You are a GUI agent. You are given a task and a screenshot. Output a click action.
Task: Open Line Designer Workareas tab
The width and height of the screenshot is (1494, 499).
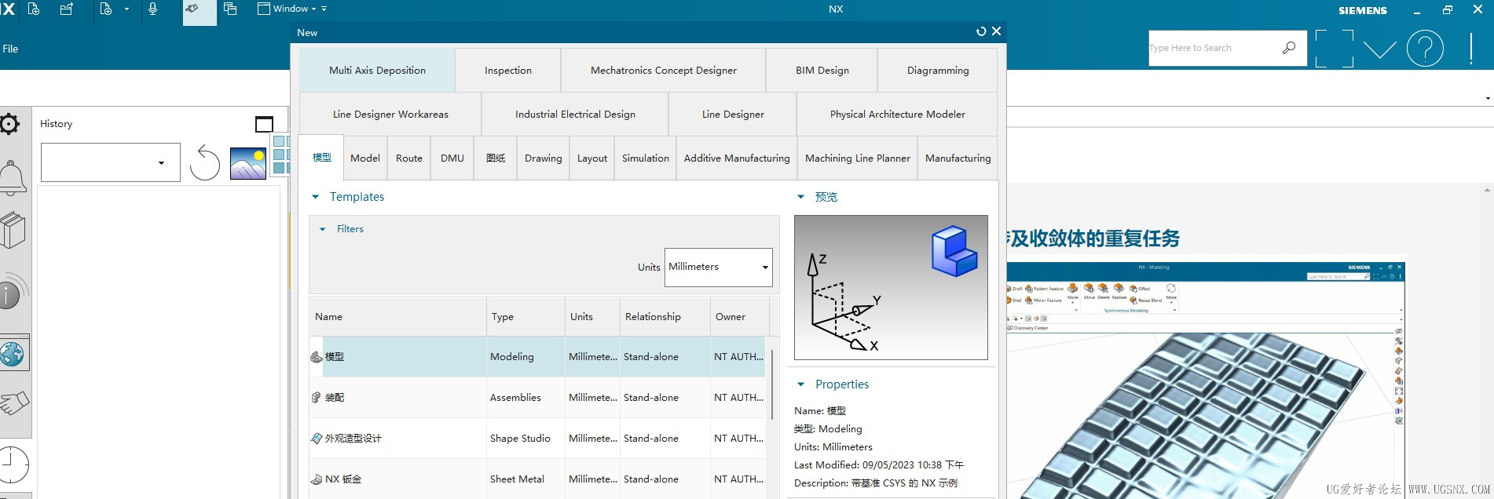390,114
